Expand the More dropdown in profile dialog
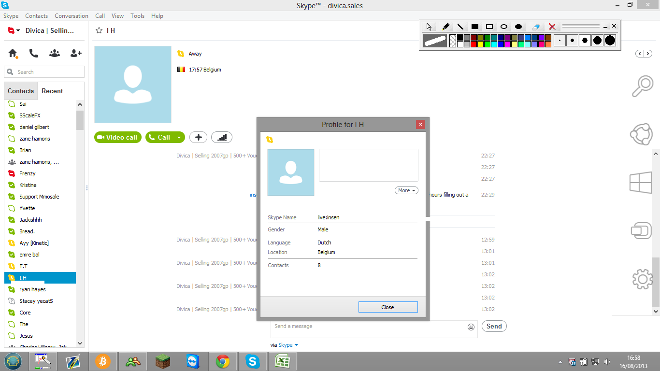660x371 pixels. click(406, 190)
